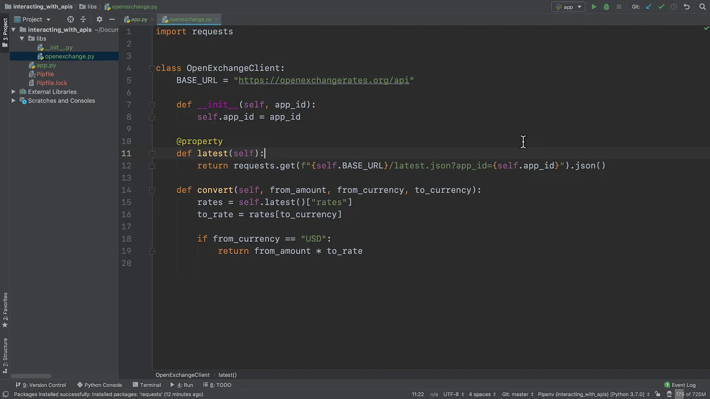Click the grey Stop square in the toolbar
The image size is (710, 399).
(x=619, y=7)
